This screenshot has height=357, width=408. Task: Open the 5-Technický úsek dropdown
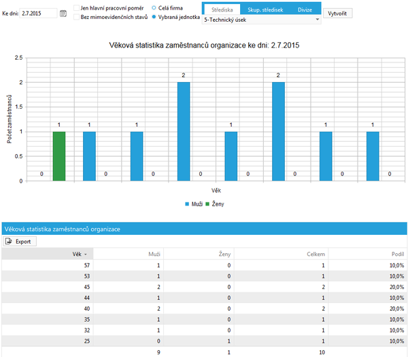coord(261,20)
